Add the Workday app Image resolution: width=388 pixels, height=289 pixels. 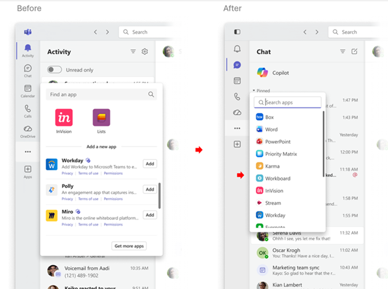150,164
